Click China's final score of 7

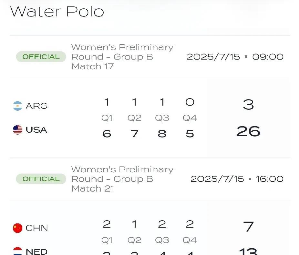tap(248, 227)
